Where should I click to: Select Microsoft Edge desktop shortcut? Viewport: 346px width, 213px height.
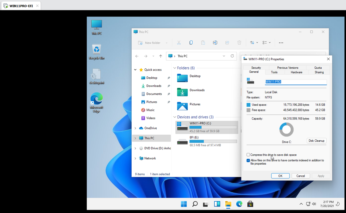click(97, 103)
